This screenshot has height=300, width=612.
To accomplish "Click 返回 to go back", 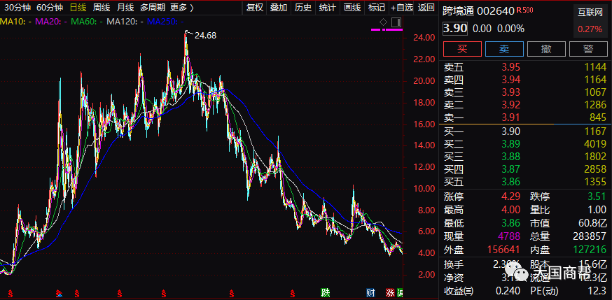I will [x=426, y=7].
